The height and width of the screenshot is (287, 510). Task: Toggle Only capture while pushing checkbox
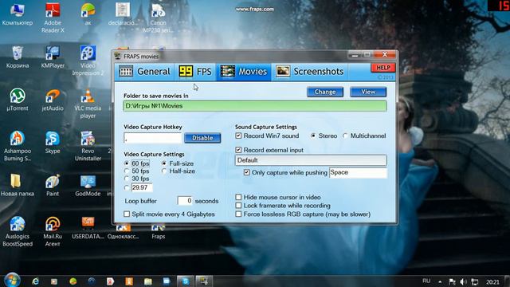click(x=246, y=172)
